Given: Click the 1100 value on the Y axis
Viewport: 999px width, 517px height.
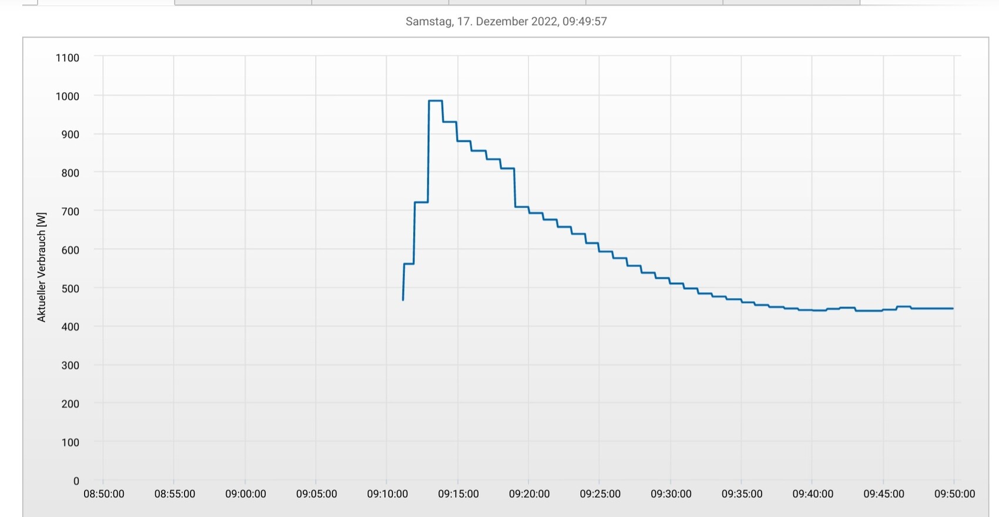Looking at the screenshot, I should 68,58.
